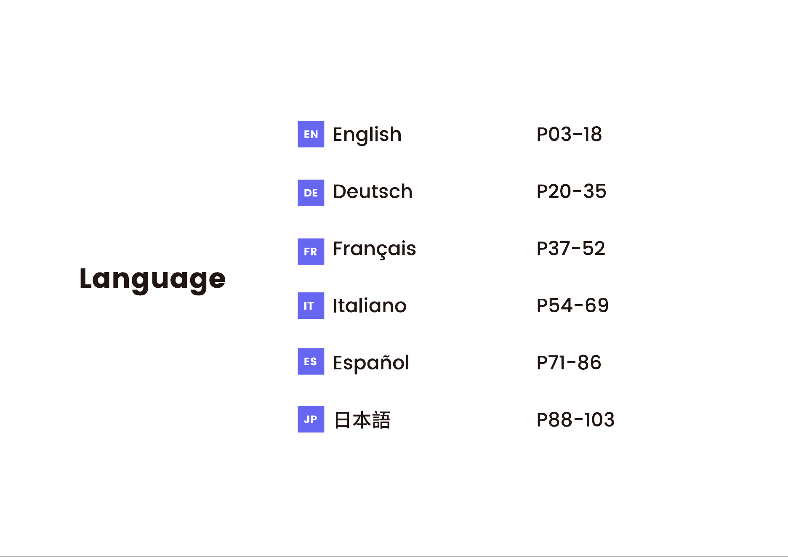Click page range P88-103

point(575,420)
